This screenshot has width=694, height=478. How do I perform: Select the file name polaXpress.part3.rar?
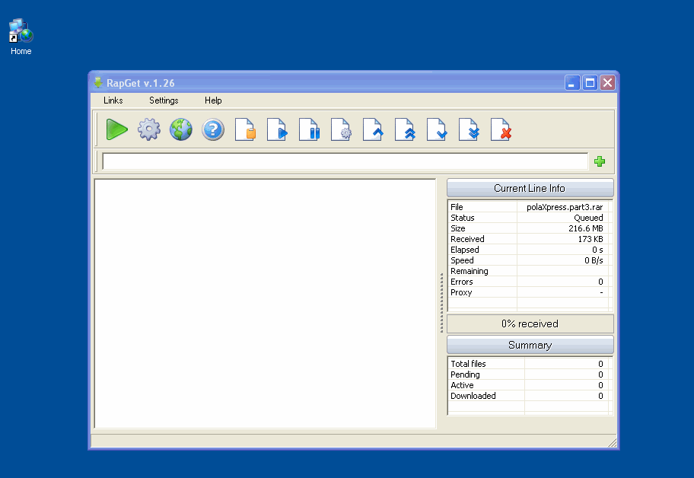click(565, 207)
